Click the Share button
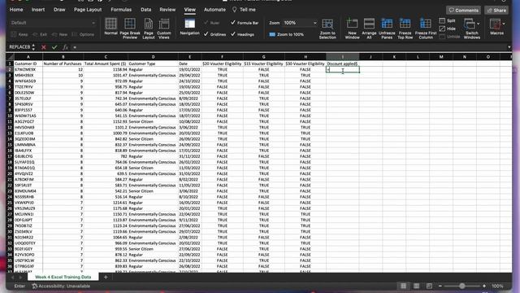 point(496,11)
